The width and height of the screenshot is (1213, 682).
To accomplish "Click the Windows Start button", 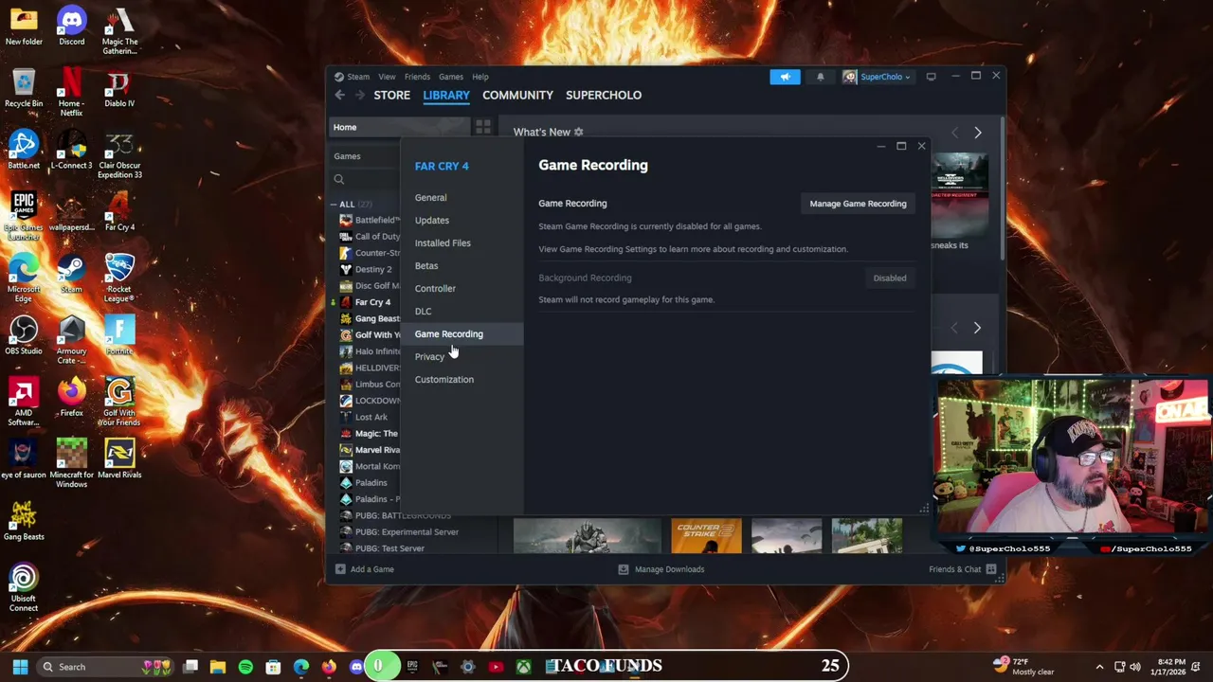I will (20, 667).
